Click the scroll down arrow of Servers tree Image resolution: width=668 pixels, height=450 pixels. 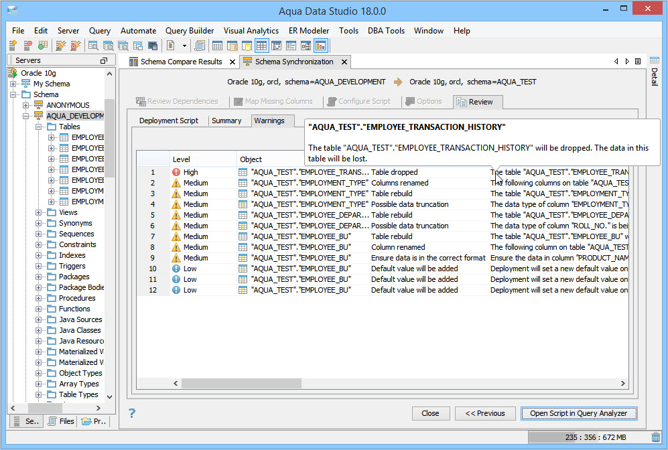109,397
